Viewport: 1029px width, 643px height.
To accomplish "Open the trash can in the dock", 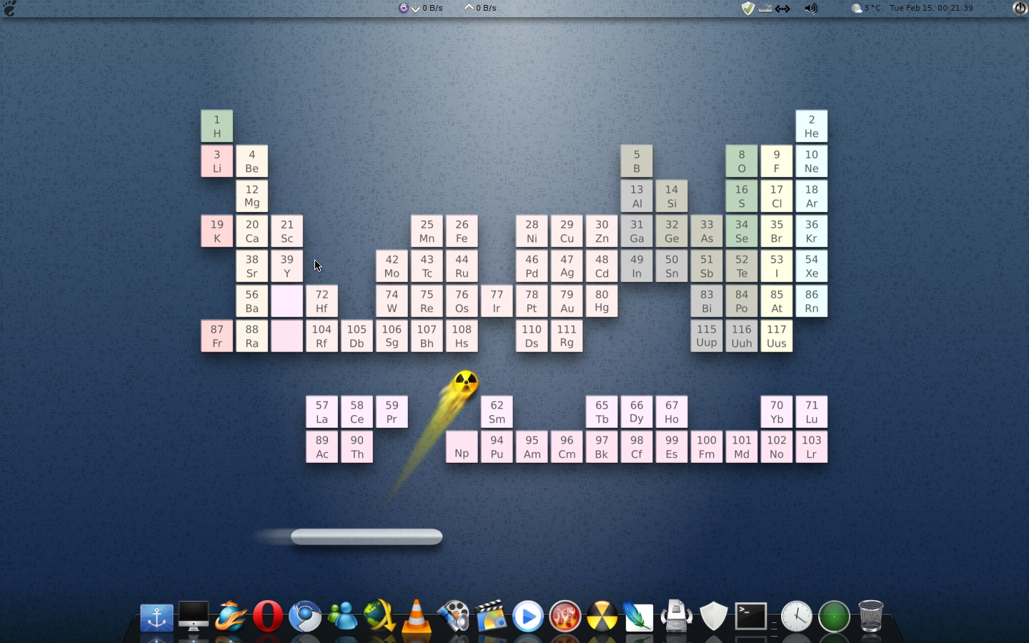I will [871, 617].
